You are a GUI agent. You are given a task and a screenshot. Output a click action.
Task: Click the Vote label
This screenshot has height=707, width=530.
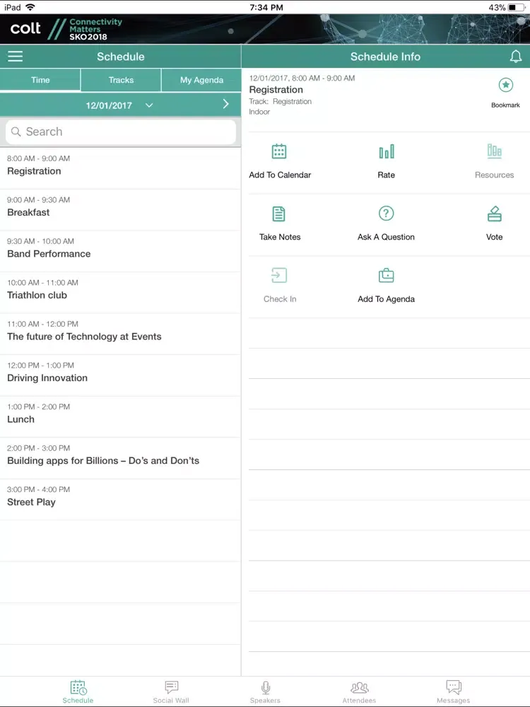pyautogui.click(x=494, y=237)
